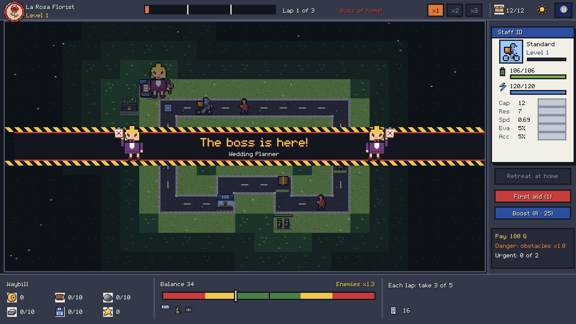Set game speed to x1
576x324 pixels.
435,10
